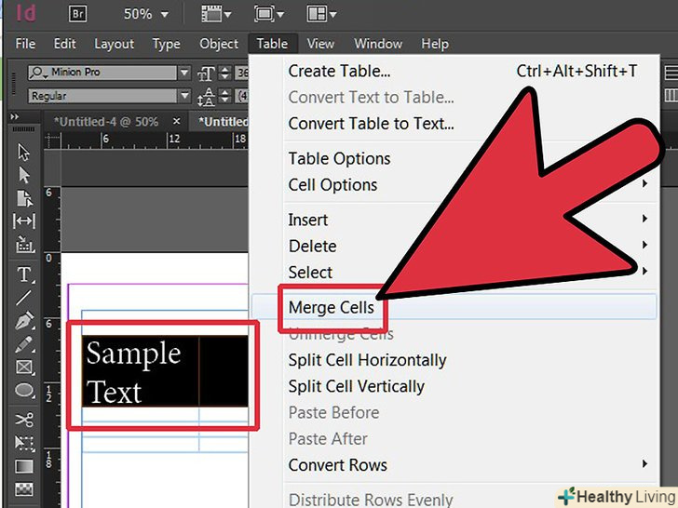Click the Minion Pro font name field
Screen dimensions: 678x508
click(102, 73)
